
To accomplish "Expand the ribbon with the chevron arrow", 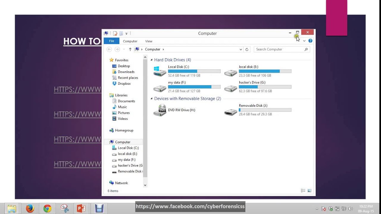I will (304, 41).
